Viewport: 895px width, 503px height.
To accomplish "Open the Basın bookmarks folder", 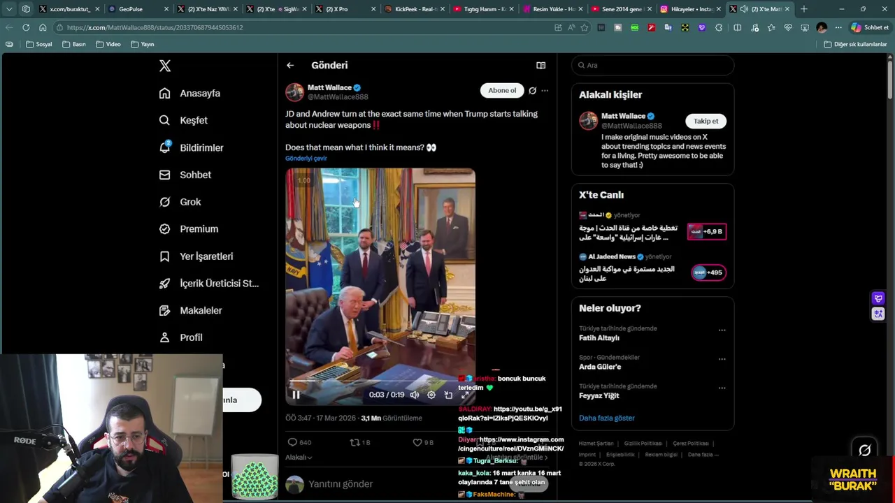I will click(74, 44).
